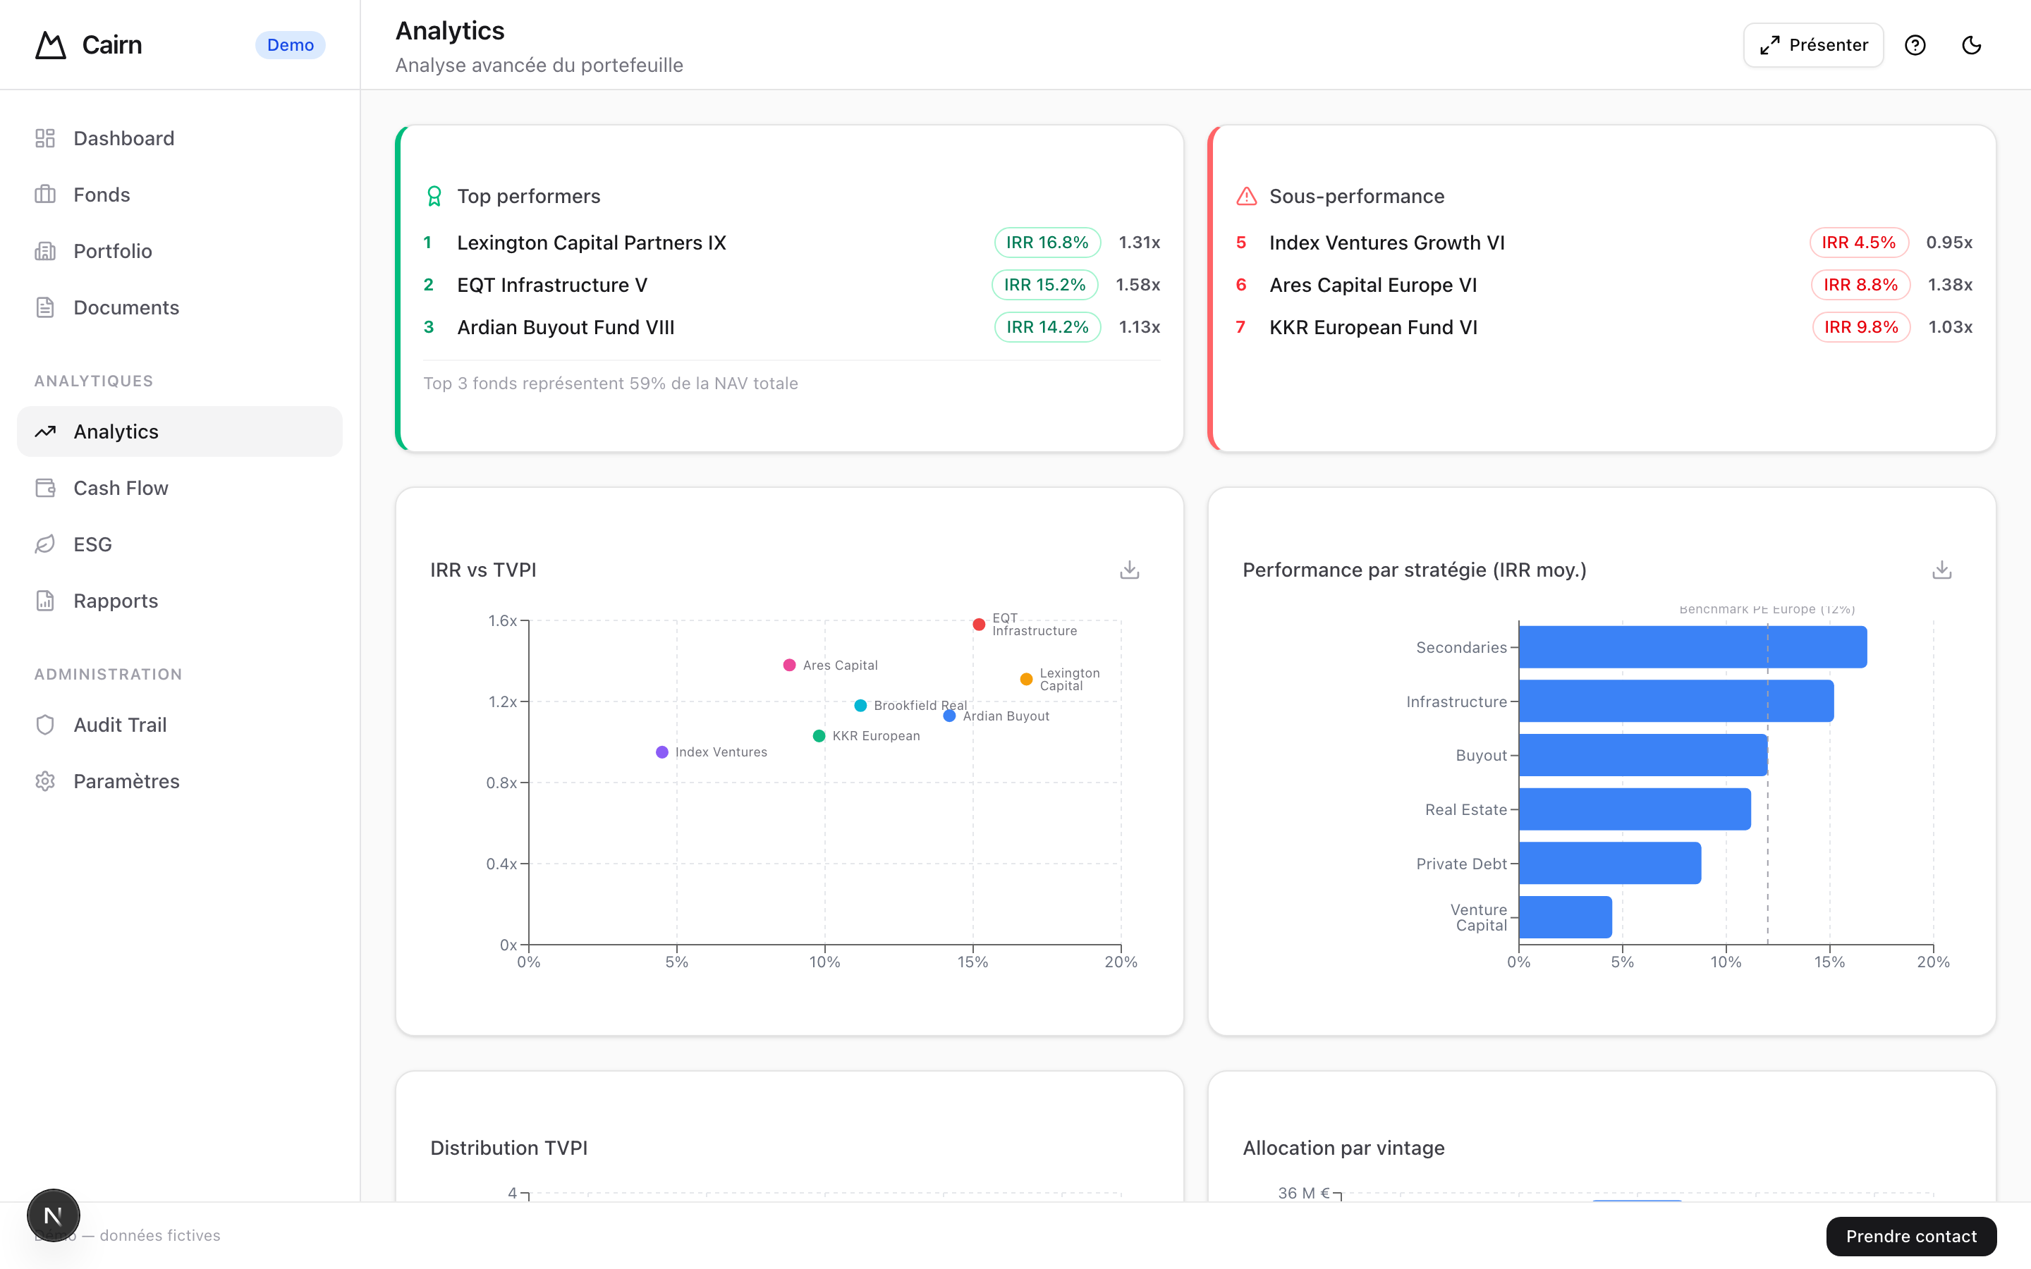Viewport: 2031px width, 1269px height.
Task: Open Paramètres gear settings
Action: pos(45,780)
